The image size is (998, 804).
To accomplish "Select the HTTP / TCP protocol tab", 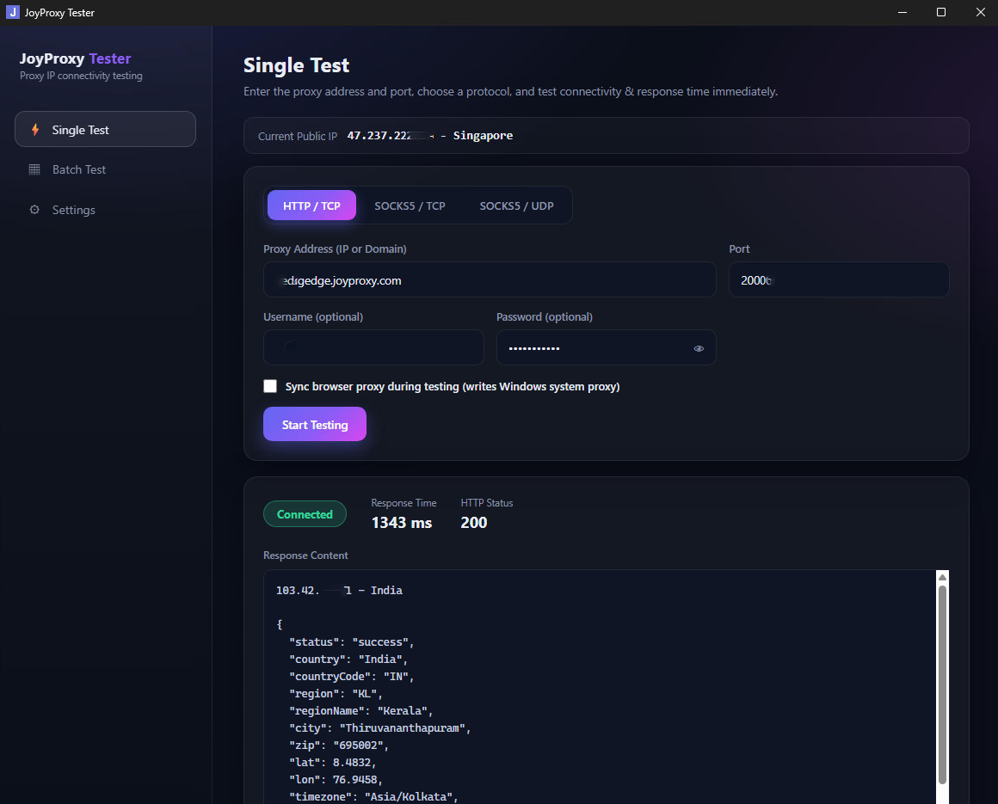I will coord(311,206).
